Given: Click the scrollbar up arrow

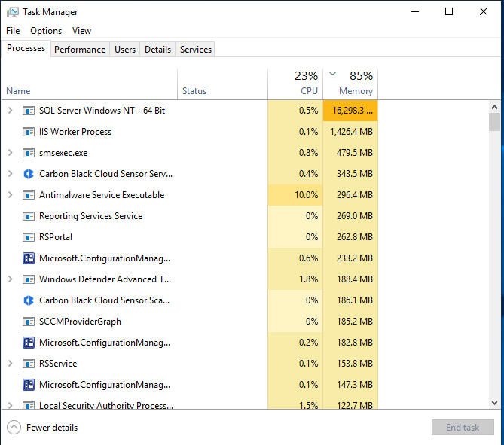Looking at the screenshot, I should pos(494,107).
